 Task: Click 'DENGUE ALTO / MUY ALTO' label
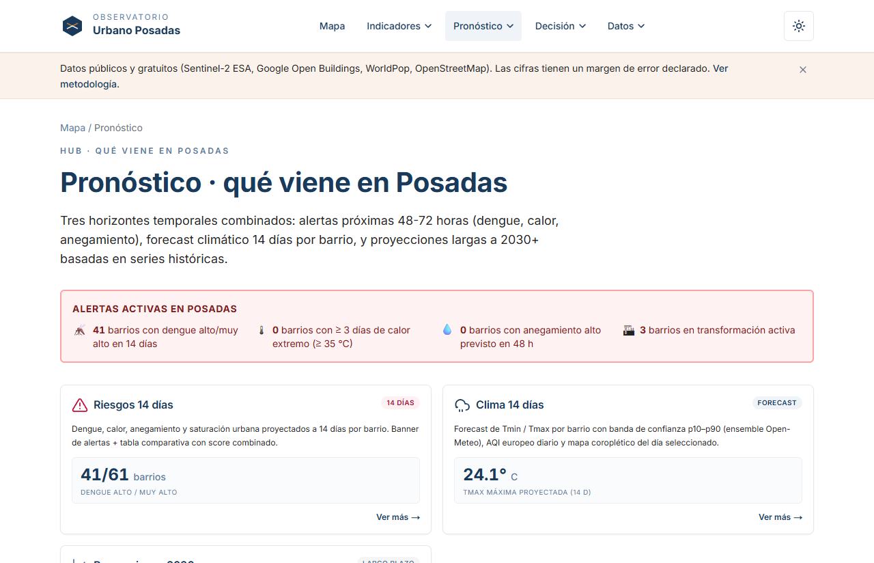coord(129,492)
